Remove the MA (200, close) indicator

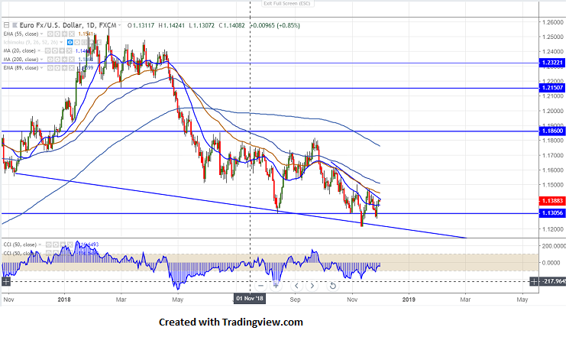click(x=72, y=59)
